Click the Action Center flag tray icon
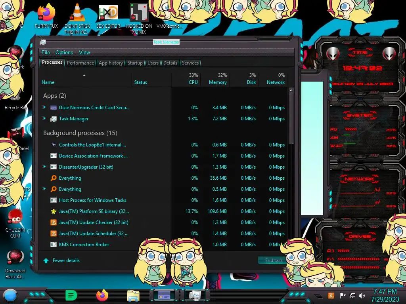Screen dimensions: 406x304 tap(343, 295)
